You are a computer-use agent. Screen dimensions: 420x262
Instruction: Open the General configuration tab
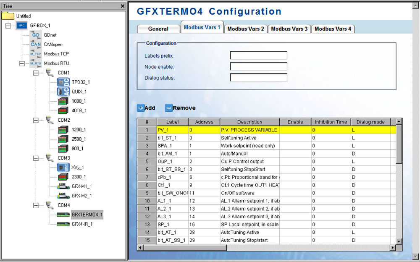pyautogui.click(x=158, y=29)
